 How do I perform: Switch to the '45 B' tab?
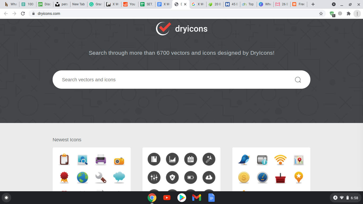coord(231,4)
